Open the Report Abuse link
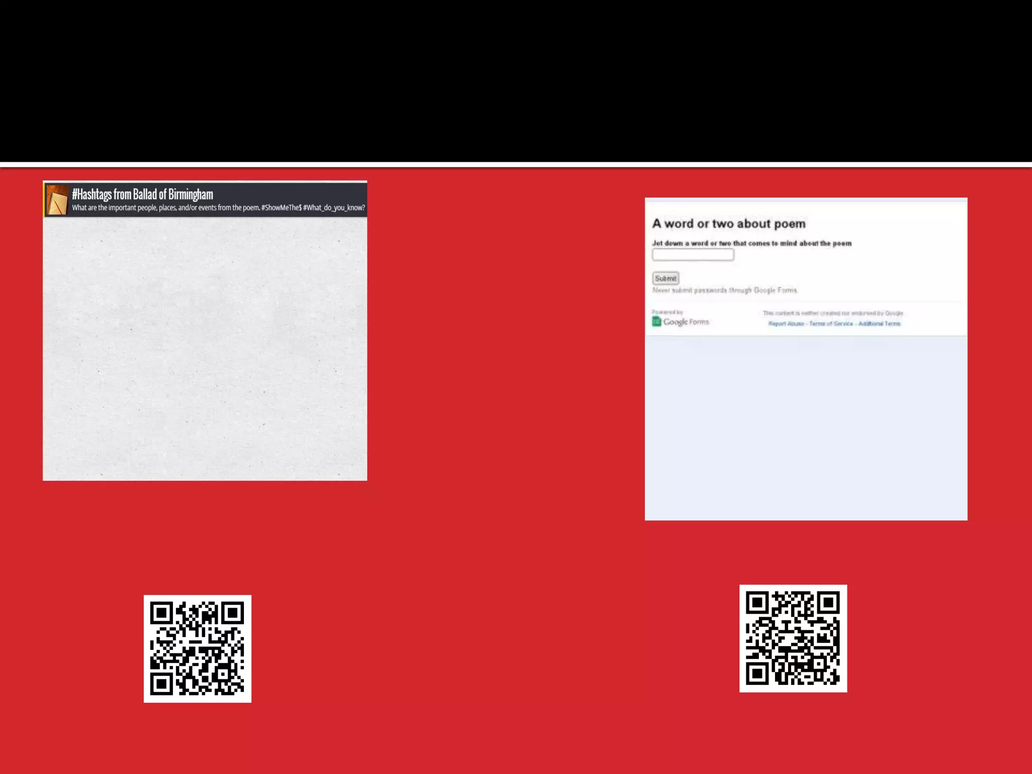This screenshot has width=1032, height=774. [786, 324]
